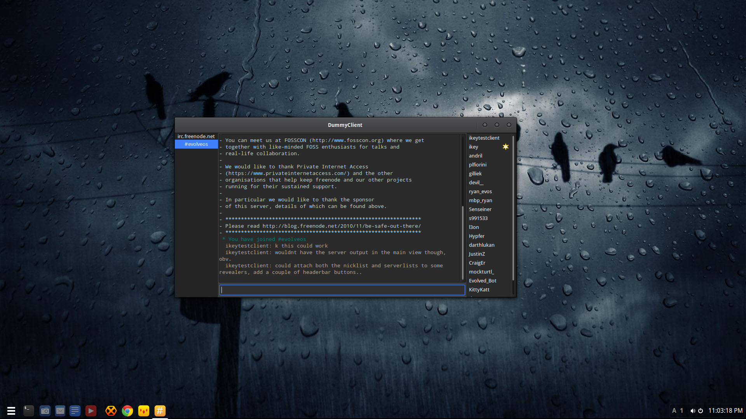Select andril in the nick list

point(489,156)
